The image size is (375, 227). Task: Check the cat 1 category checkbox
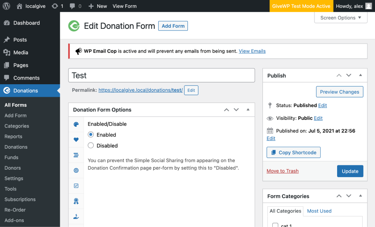275,225
